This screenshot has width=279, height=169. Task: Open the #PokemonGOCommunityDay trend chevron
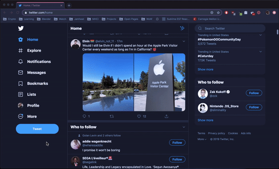260,35
